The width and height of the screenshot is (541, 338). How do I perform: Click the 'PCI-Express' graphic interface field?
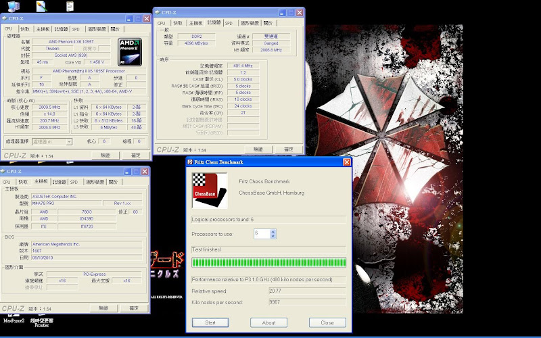(x=95, y=274)
